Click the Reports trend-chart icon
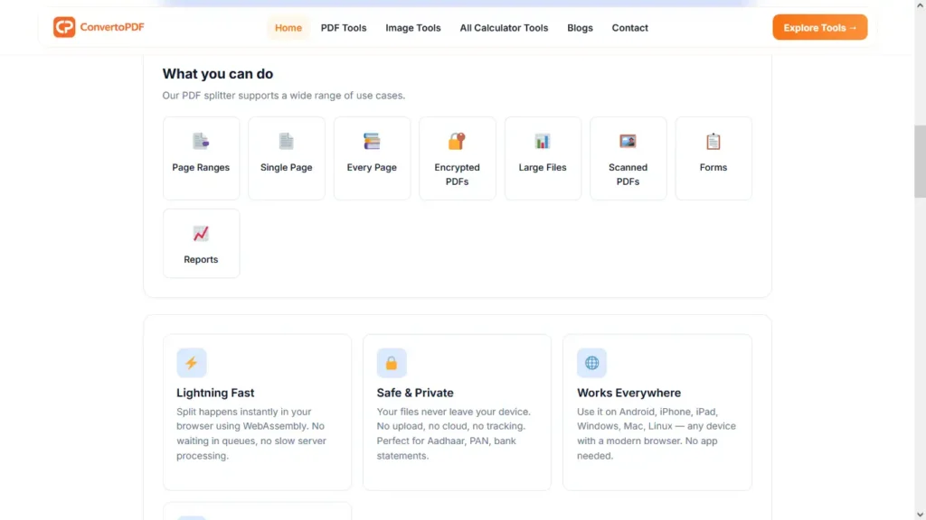The image size is (926, 520). pyautogui.click(x=201, y=234)
